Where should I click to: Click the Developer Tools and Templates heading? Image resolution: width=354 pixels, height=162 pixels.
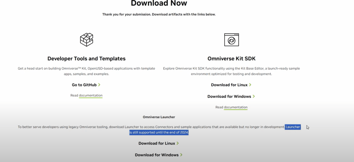[x=87, y=59]
